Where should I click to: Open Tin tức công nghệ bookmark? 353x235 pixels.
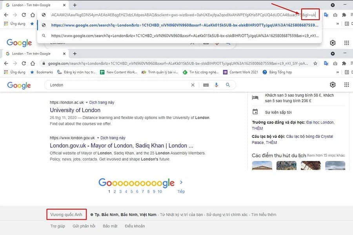pos(201,72)
